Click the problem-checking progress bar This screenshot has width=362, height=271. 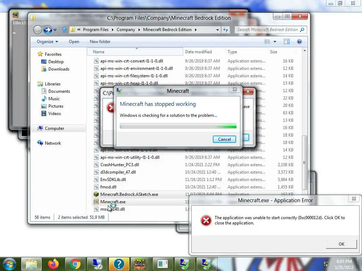178,126
